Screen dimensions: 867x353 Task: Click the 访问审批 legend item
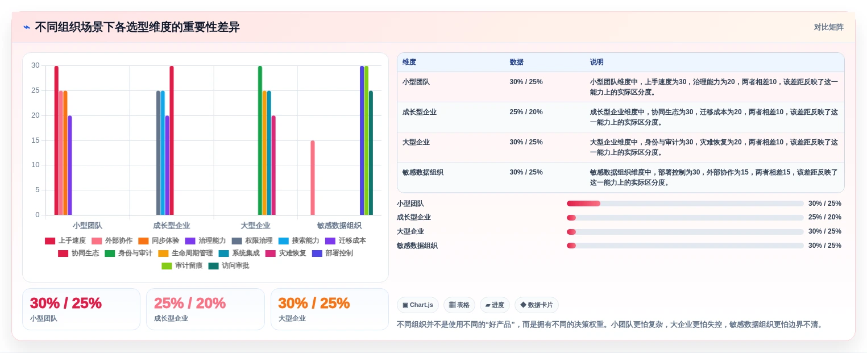(x=229, y=265)
